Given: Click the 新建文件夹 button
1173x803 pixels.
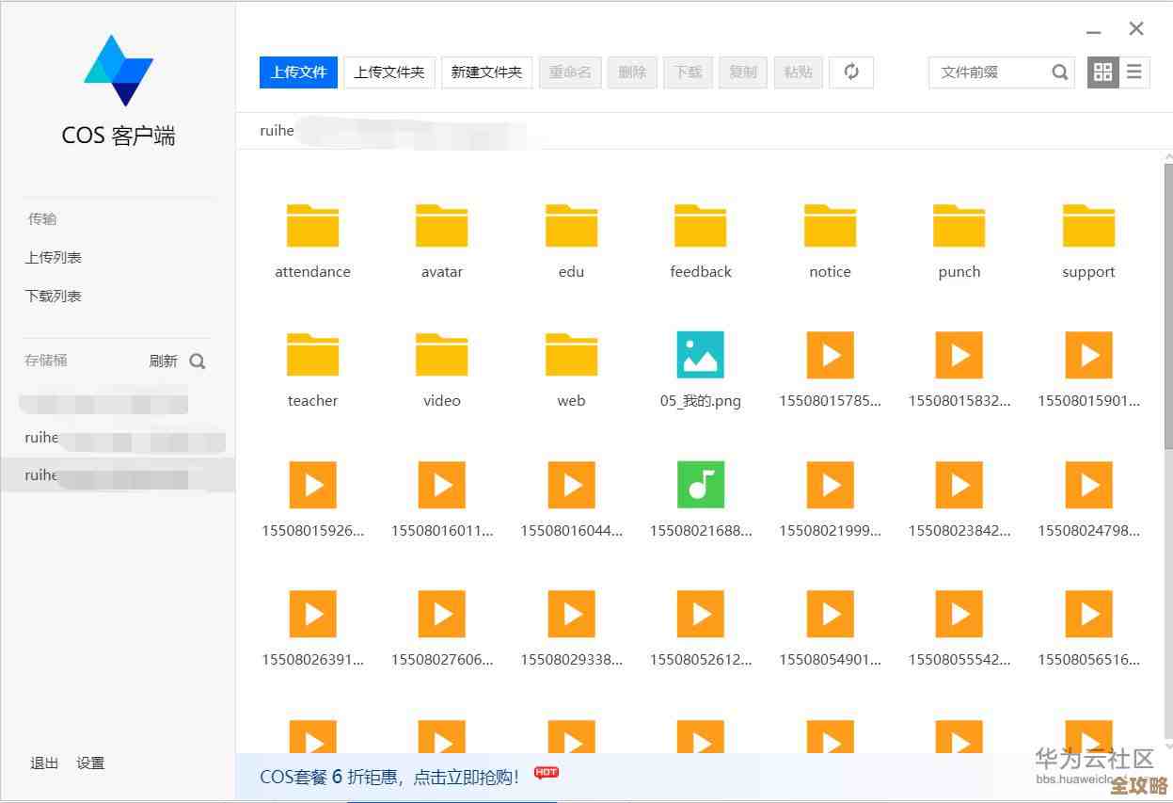Looking at the screenshot, I should point(486,72).
